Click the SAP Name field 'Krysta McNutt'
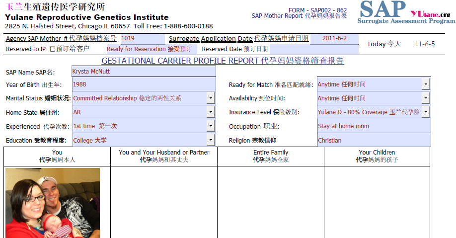The width and height of the screenshot is (456, 238). (144, 72)
